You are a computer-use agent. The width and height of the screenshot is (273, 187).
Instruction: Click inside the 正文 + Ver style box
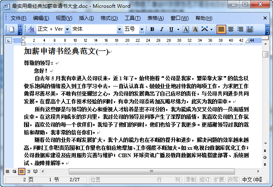[x=50, y=29]
